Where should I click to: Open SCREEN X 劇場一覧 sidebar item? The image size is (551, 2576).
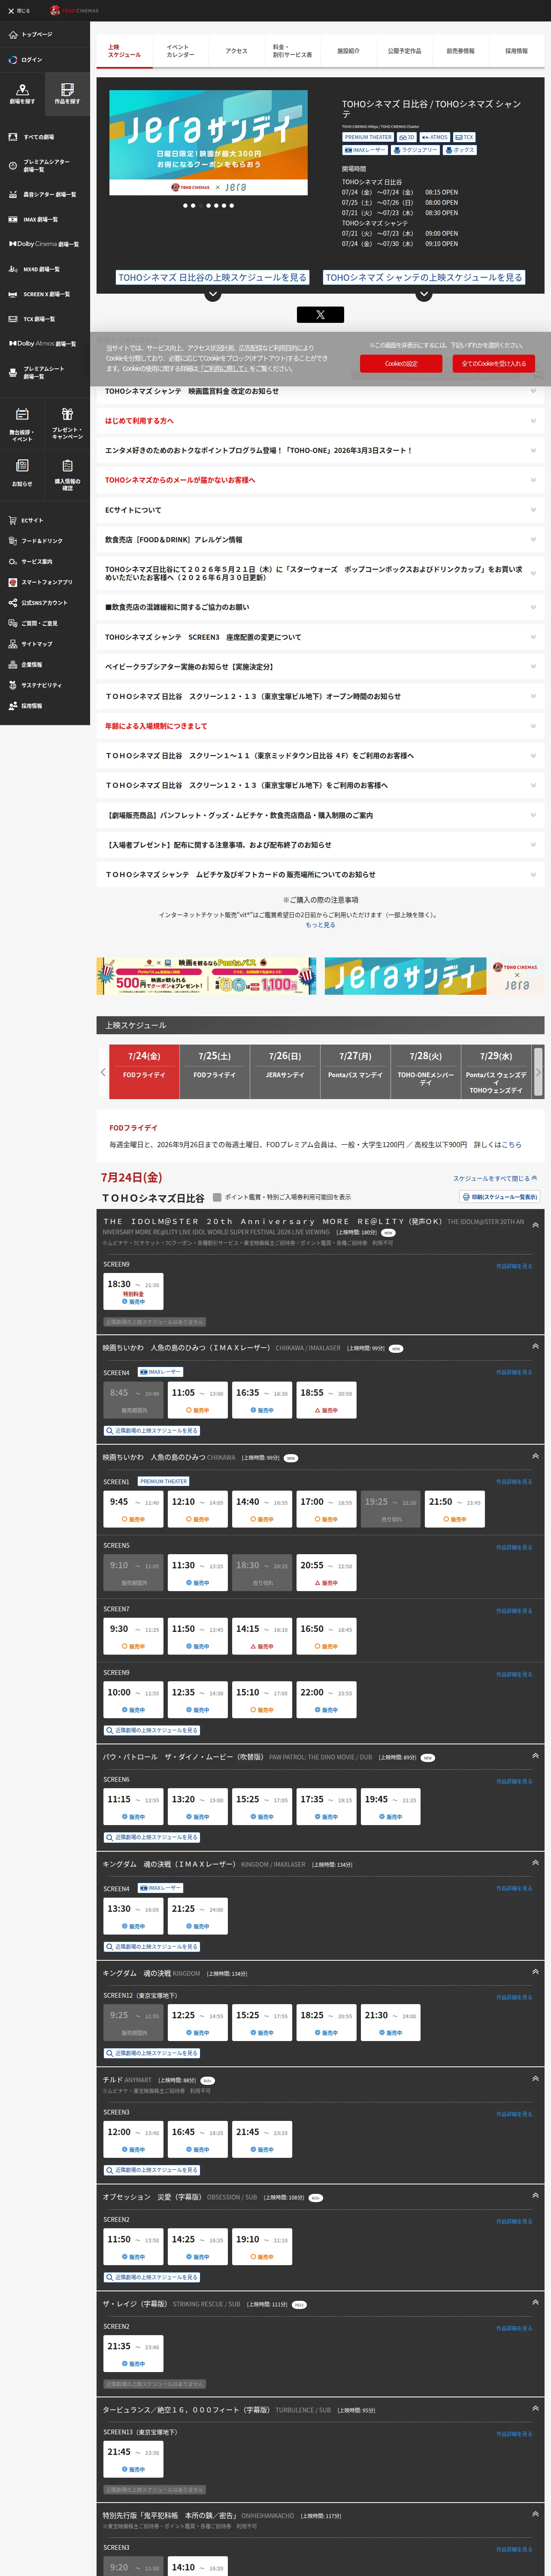pos(45,294)
